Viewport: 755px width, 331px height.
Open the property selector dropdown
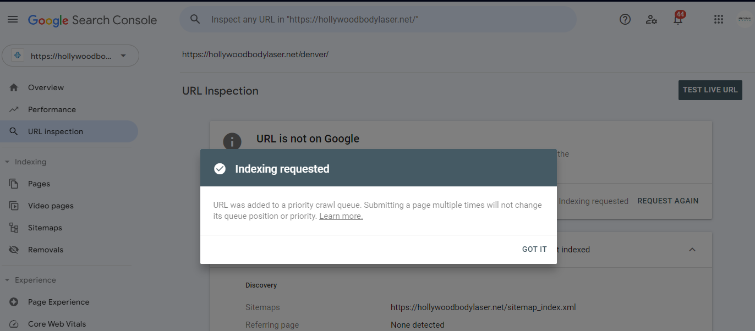70,56
